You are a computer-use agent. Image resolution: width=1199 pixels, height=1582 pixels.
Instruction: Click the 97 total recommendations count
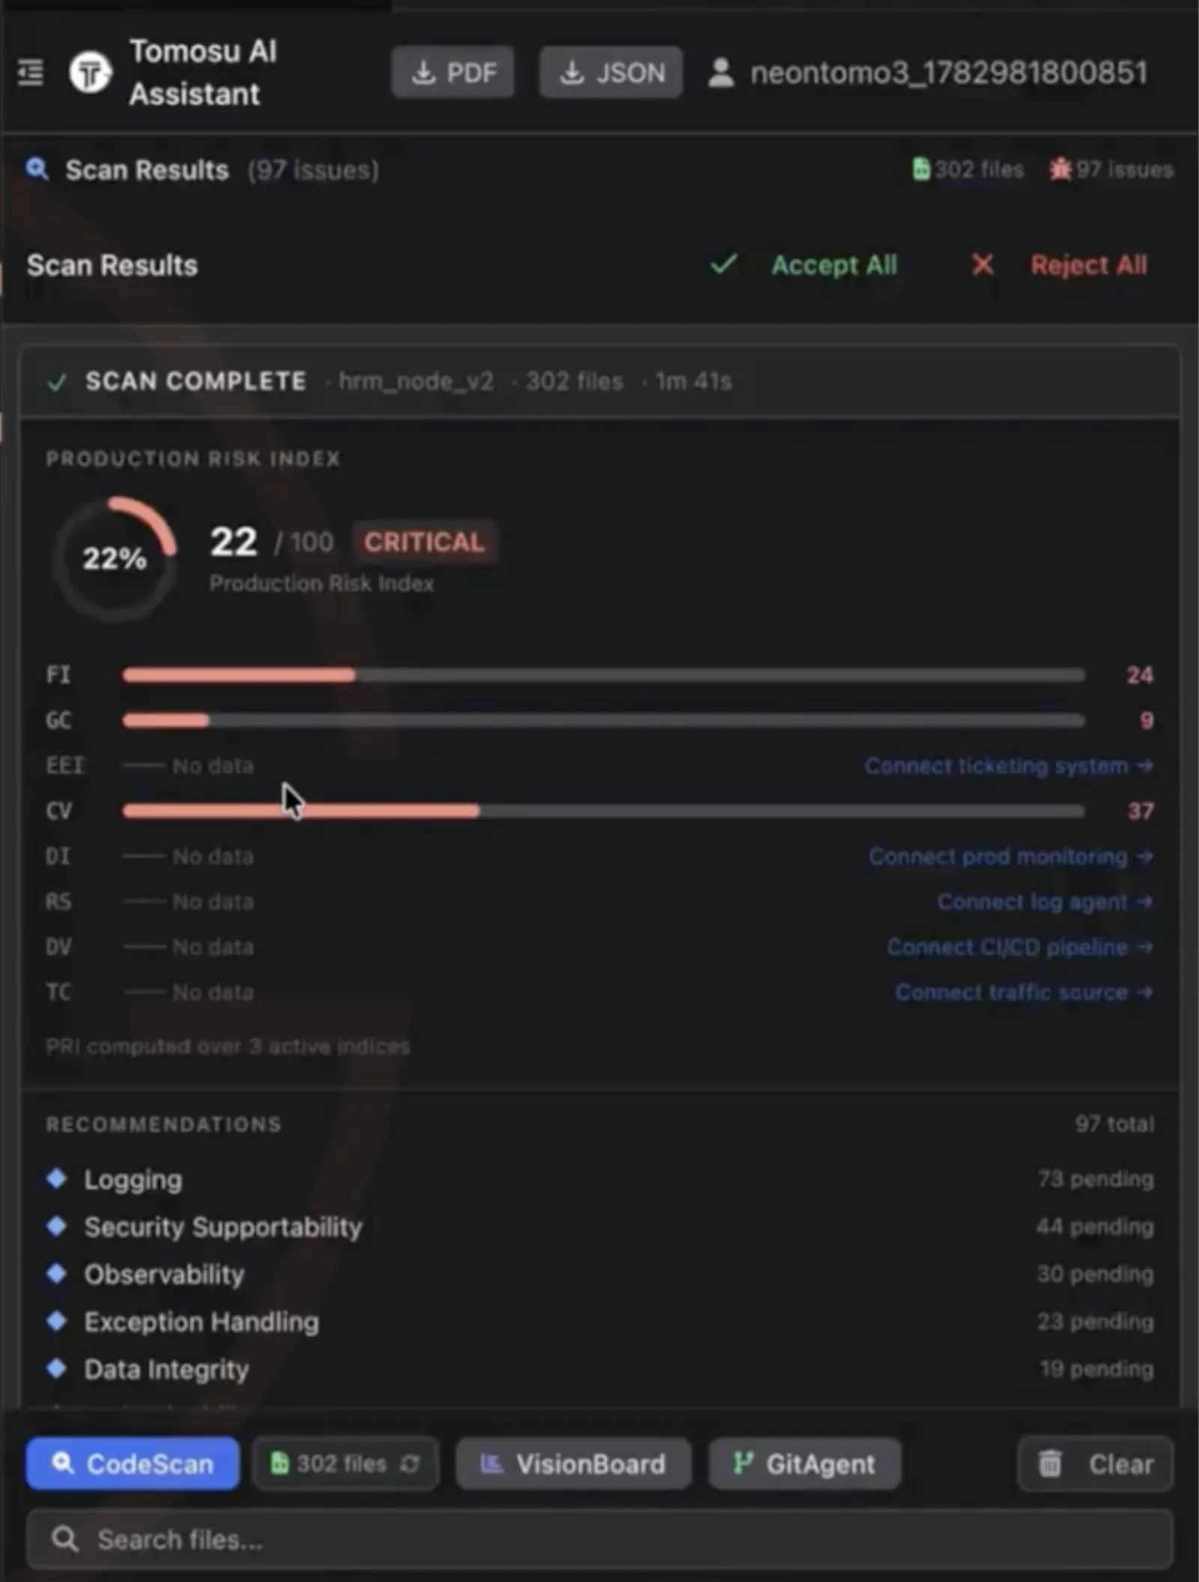click(1114, 1124)
